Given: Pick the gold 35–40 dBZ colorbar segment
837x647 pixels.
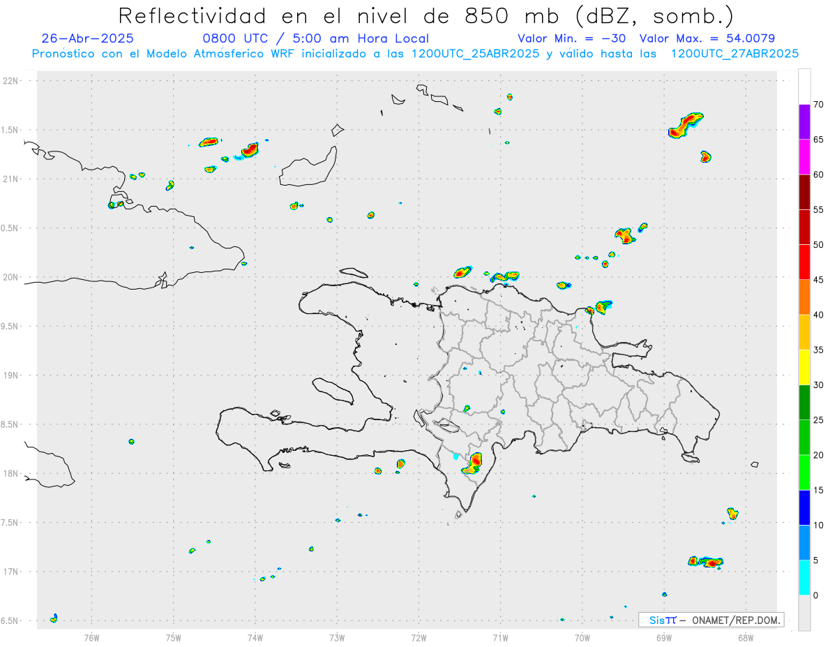Looking at the screenshot, I should [804, 332].
